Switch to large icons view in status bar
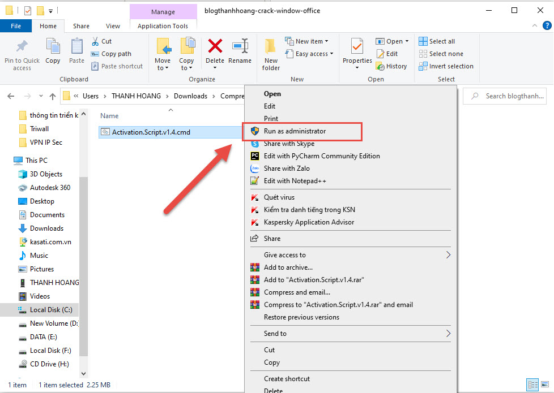The image size is (554, 393). pyautogui.click(x=544, y=385)
